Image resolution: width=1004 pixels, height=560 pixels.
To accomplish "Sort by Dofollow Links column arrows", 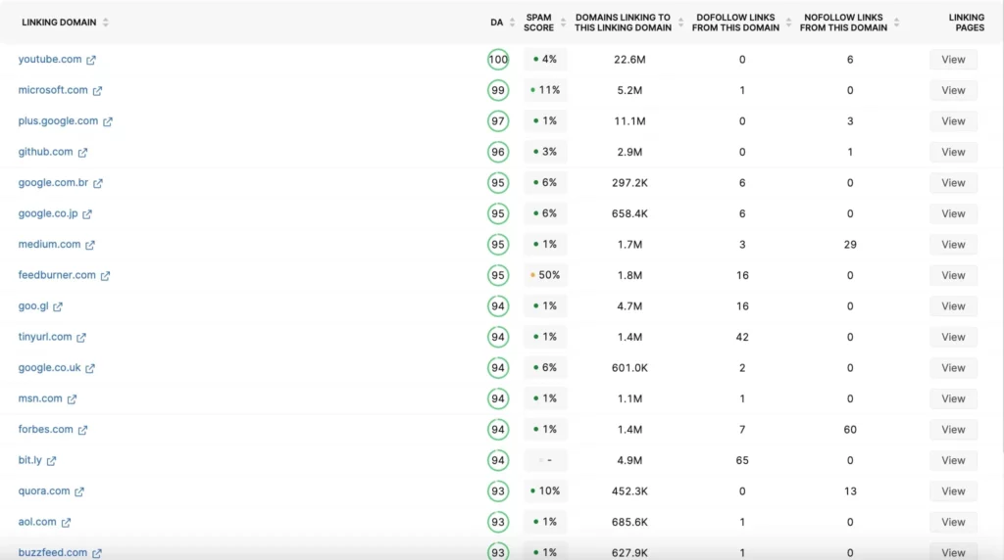I will [787, 23].
